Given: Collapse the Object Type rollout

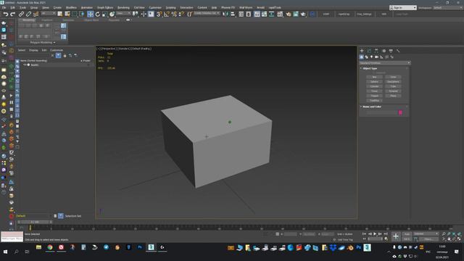Looking at the screenshot, I should pyautogui.click(x=370, y=68).
